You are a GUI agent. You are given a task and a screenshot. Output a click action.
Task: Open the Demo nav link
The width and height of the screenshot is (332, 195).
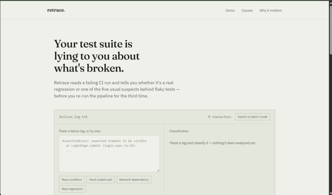pos(230,10)
